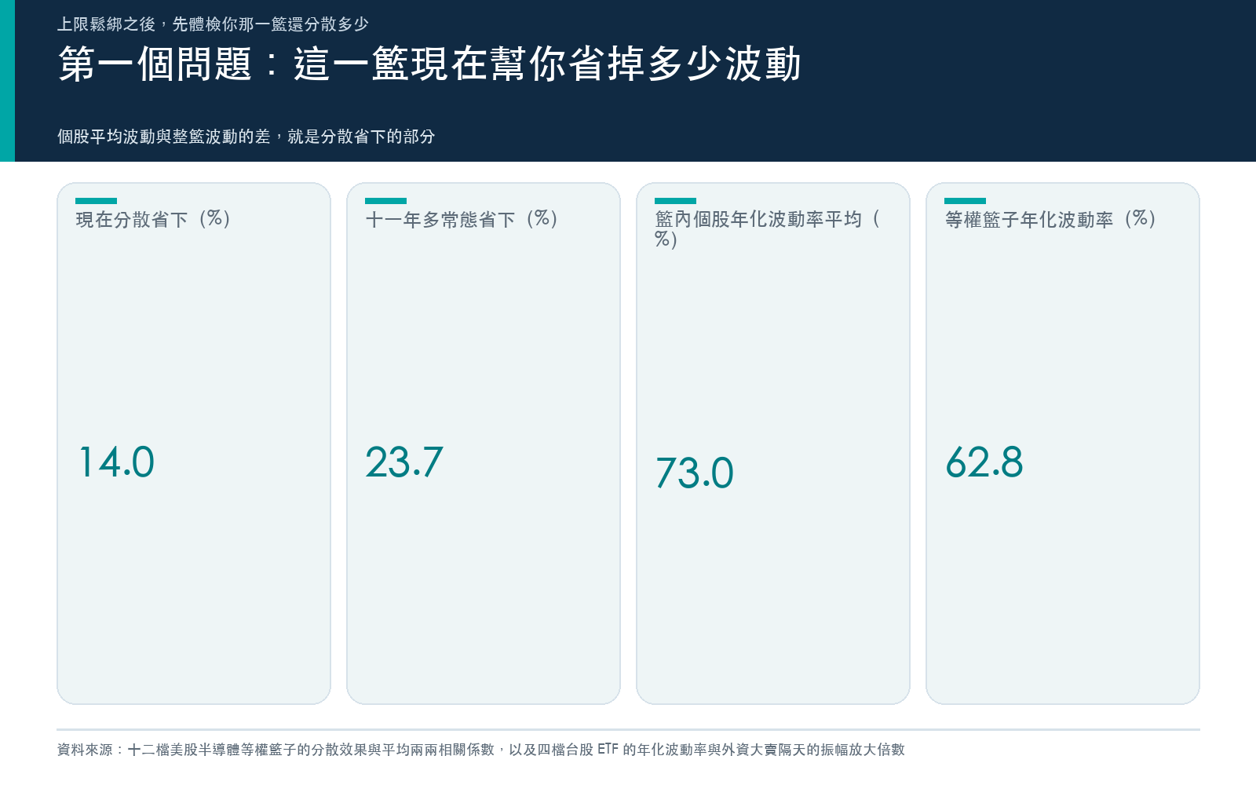The width and height of the screenshot is (1256, 785).
Task: Click the value 23.7
Action: click(x=404, y=462)
